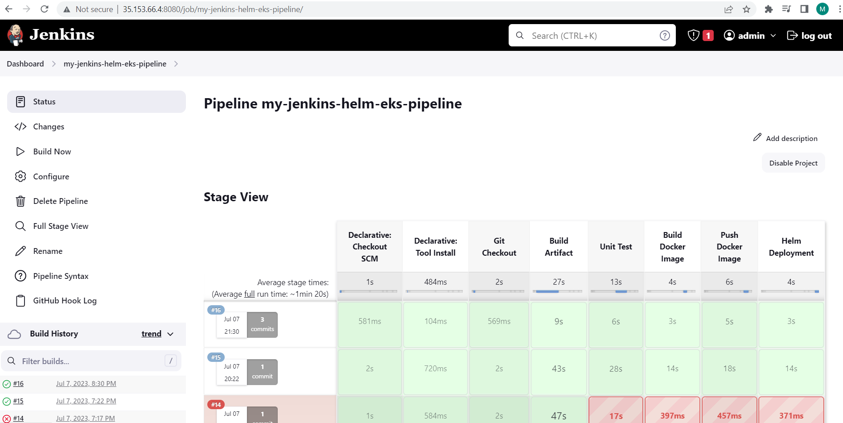Open the trend link in Build History
This screenshot has height=423, width=843.
(x=152, y=334)
